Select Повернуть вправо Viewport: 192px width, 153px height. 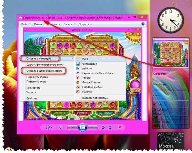[47, 77]
